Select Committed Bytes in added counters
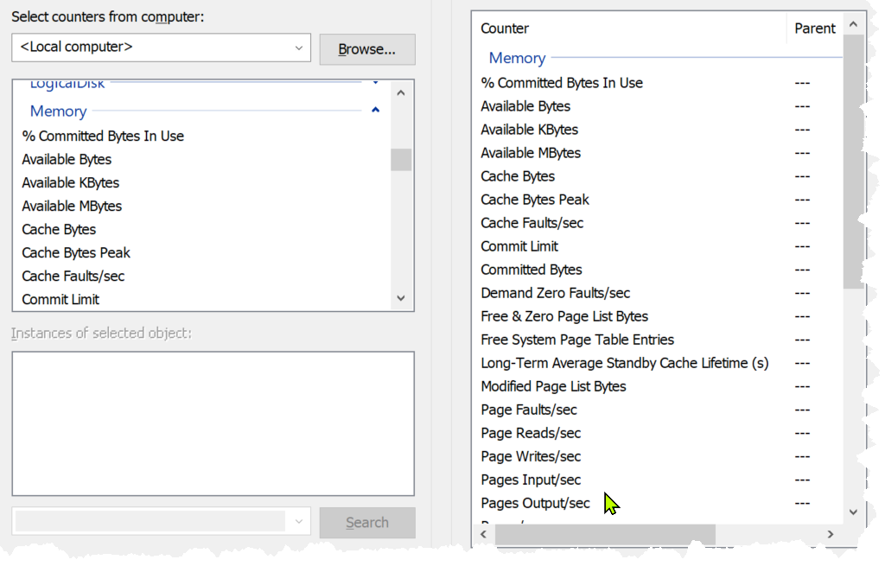Screen dimensions: 885x566 click(x=532, y=270)
